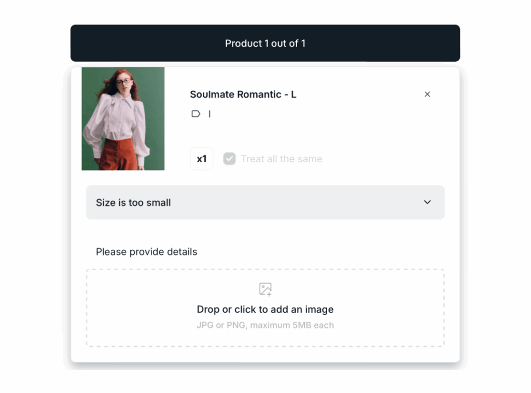Screen dimensions: 531x393
Task: Click the tag label icon
Action: [x=195, y=114]
